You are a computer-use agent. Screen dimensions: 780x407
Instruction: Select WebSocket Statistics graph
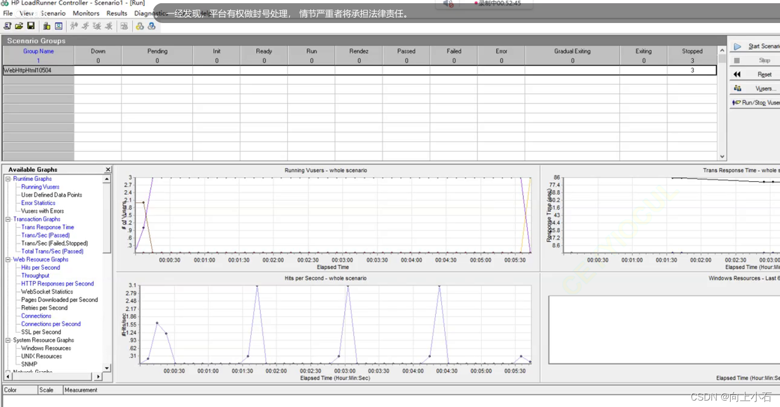[x=47, y=291]
